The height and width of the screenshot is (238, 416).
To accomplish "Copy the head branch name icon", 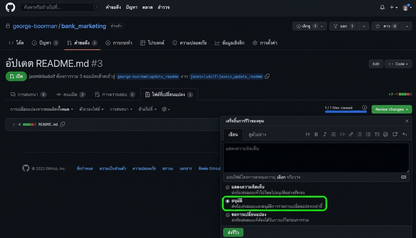I will point(267,76).
